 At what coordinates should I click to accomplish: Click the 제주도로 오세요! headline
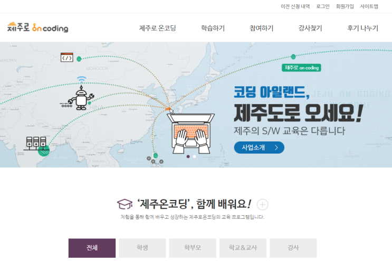[x=298, y=113]
